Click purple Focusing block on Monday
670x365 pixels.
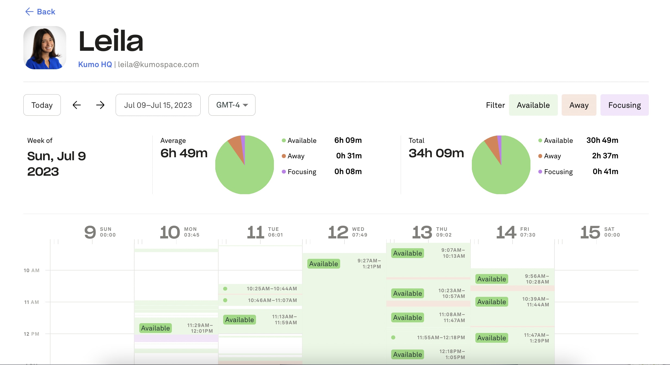point(176,338)
